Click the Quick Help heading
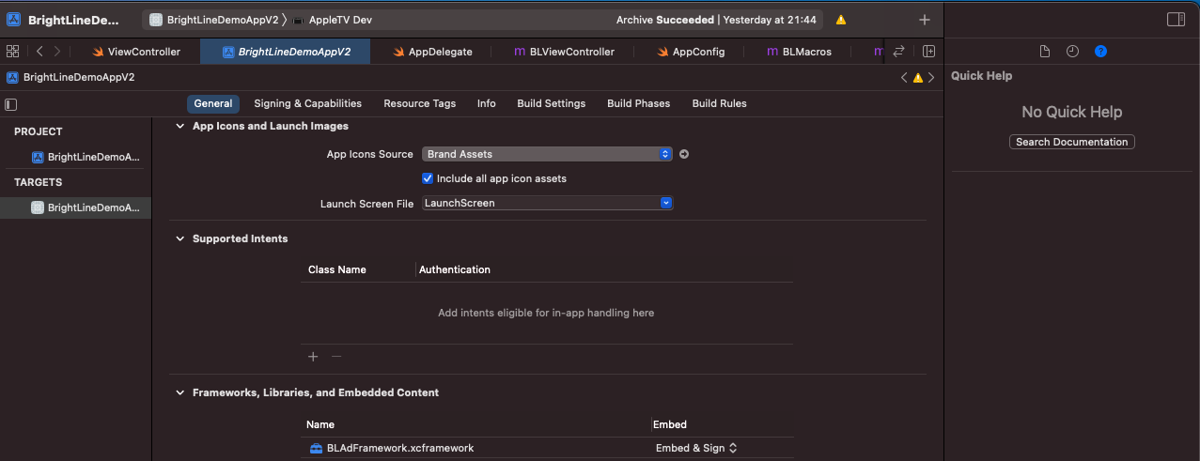Screen dimensions: 1200x461 pyautogui.click(x=982, y=76)
